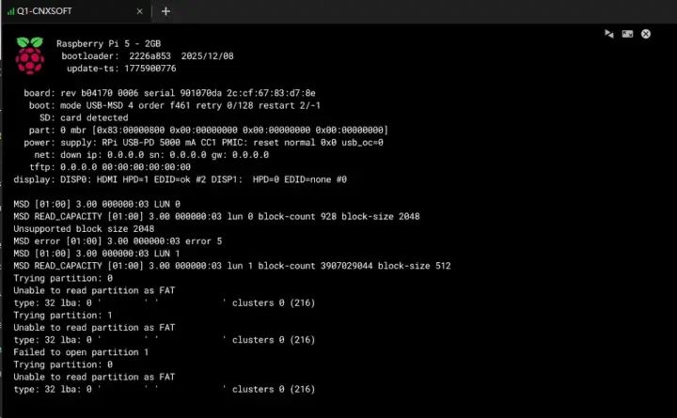Click the text 'Raspberry Pi 5 - 2GB'
The width and height of the screenshot is (677, 418).
click(108, 43)
